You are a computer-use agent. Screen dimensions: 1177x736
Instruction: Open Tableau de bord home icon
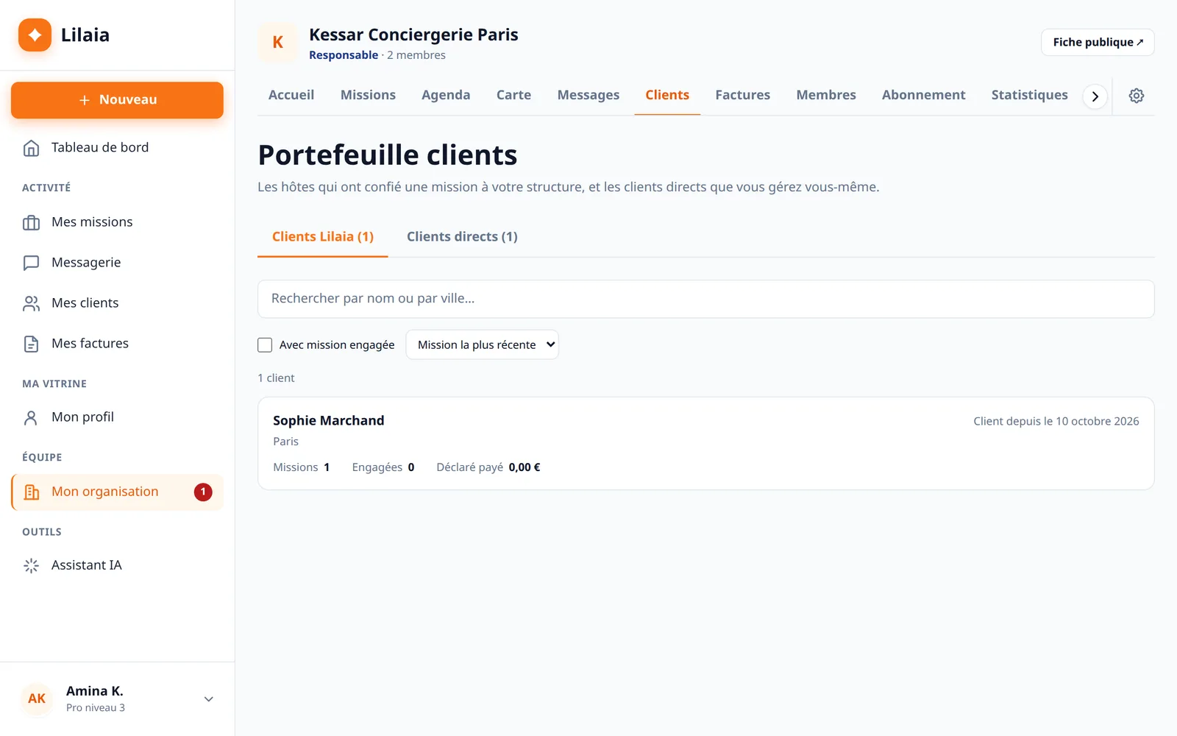31,148
